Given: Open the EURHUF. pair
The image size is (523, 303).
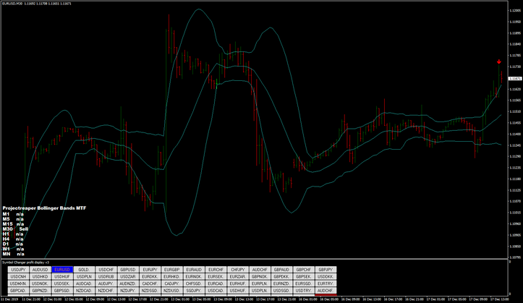Looking at the screenshot, I should coord(238,283).
